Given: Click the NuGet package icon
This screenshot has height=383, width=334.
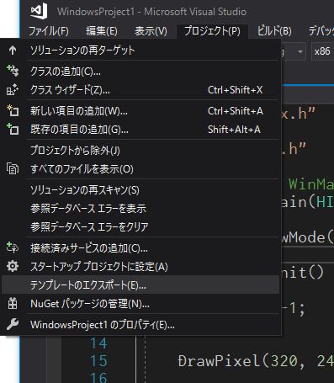Looking at the screenshot, I should tap(13, 304).
